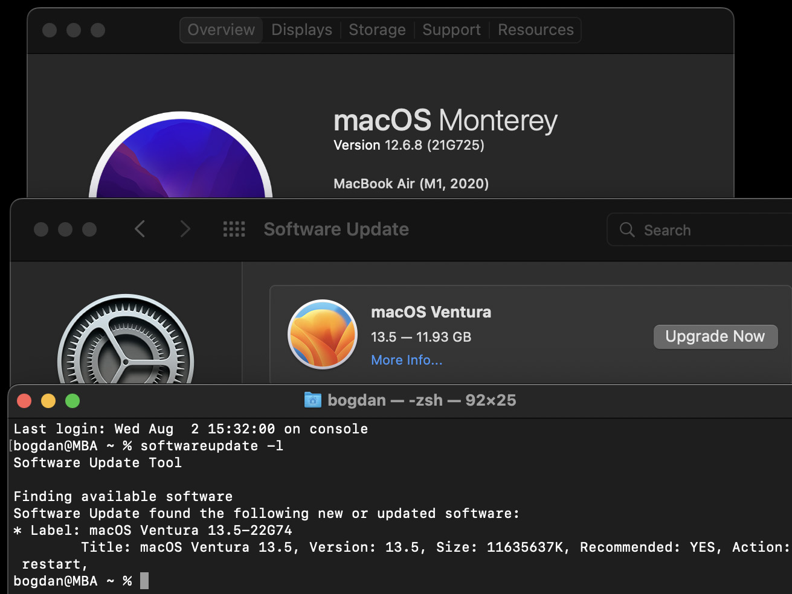Click the "Finding available software" line

point(123,496)
